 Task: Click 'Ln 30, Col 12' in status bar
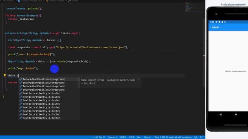point(99,137)
